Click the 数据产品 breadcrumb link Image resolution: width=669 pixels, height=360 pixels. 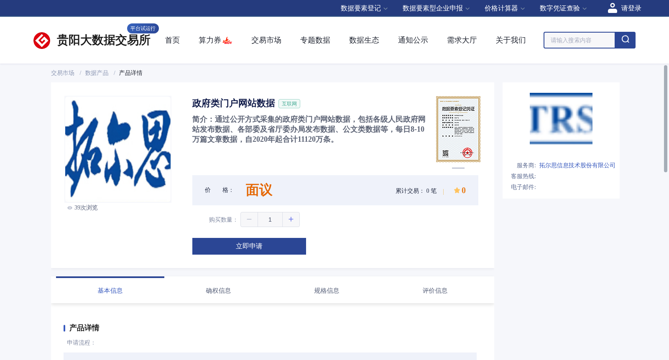97,73
